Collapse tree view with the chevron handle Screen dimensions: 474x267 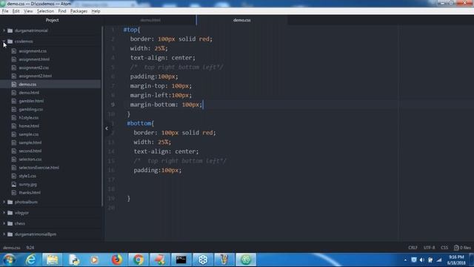click(x=107, y=128)
